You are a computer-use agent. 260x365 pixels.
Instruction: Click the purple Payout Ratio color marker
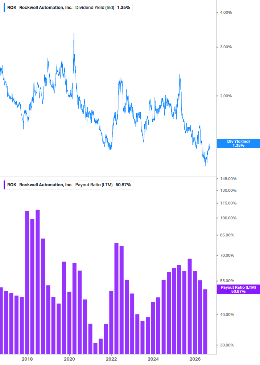pyautogui.click(x=4, y=185)
